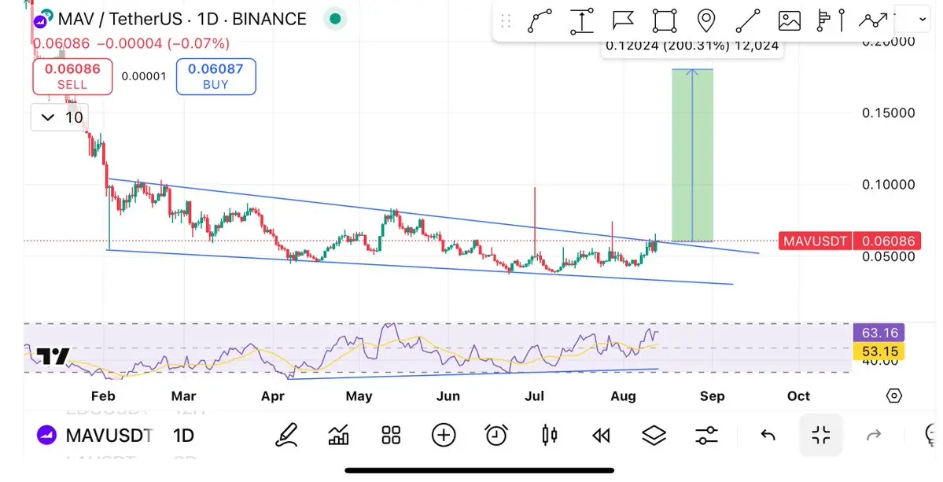Redo the action arrow
Screen dimensions: 943x482
(873, 435)
